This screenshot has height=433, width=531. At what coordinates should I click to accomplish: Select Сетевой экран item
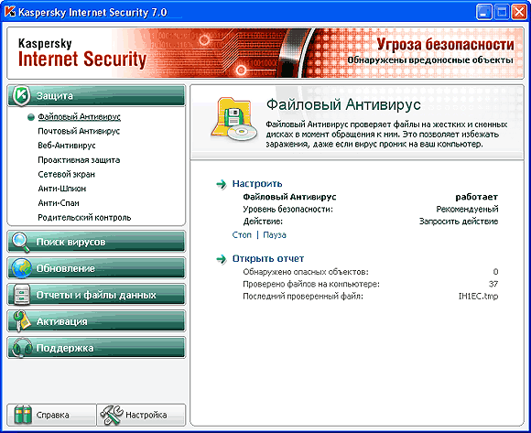(66, 174)
